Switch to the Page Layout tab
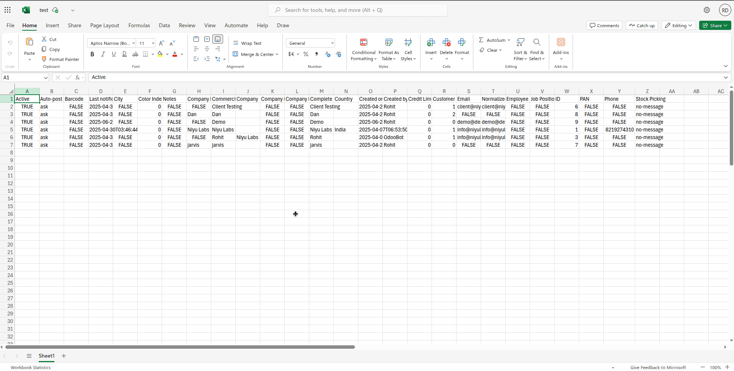The image size is (734, 371). coord(105,25)
